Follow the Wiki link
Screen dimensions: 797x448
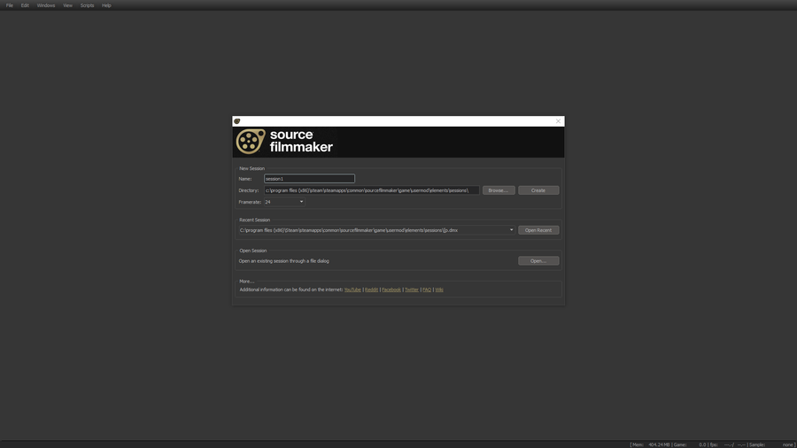439,290
